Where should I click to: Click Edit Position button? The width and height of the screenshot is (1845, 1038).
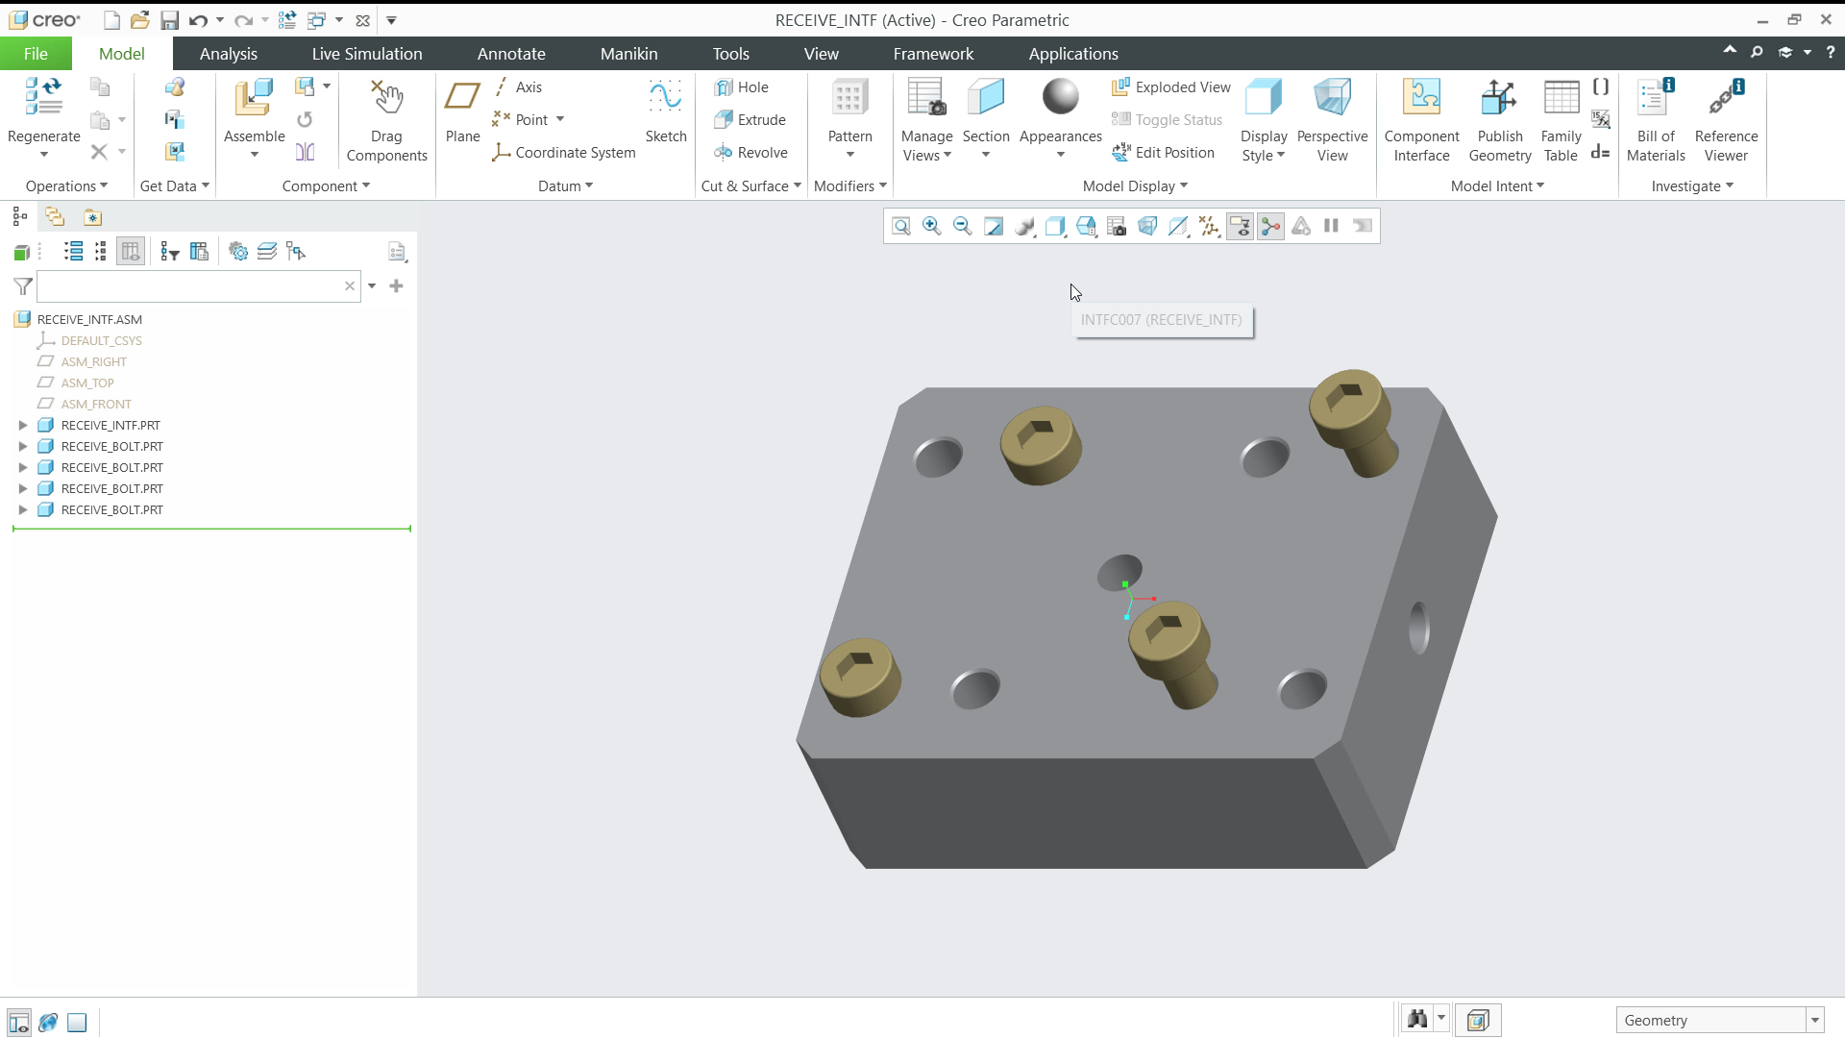(1164, 153)
